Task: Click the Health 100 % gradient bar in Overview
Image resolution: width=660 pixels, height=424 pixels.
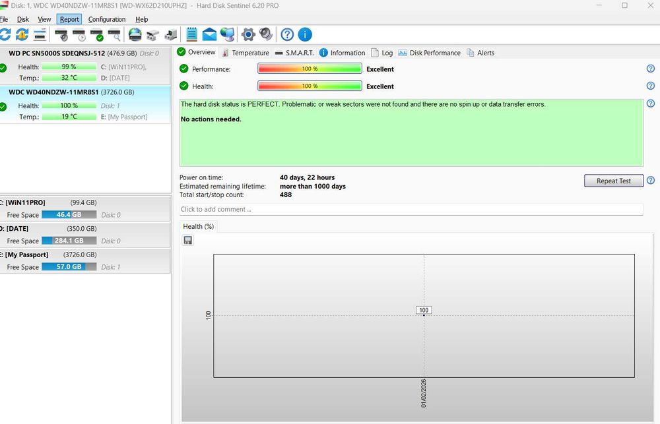Action: click(310, 86)
